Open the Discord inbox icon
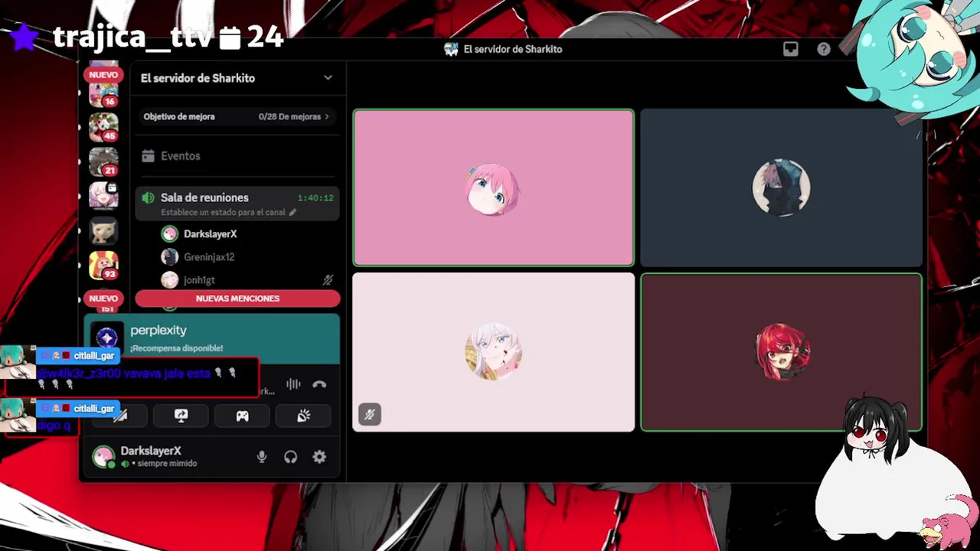 (790, 49)
